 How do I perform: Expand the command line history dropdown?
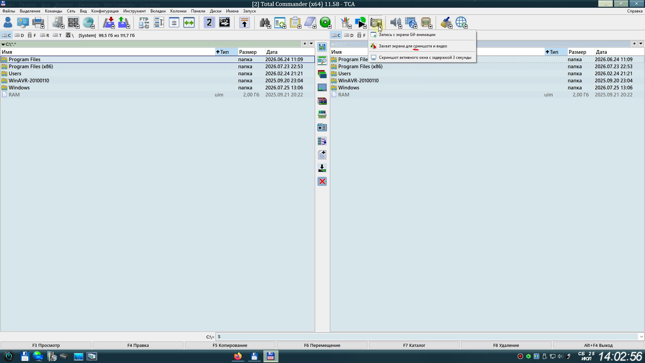[x=641, y=337]
